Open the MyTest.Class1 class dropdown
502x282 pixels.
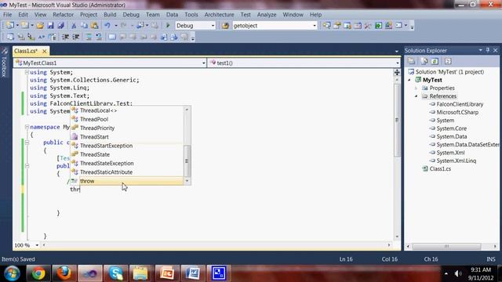pyautogui.click(x=204, y=63)
